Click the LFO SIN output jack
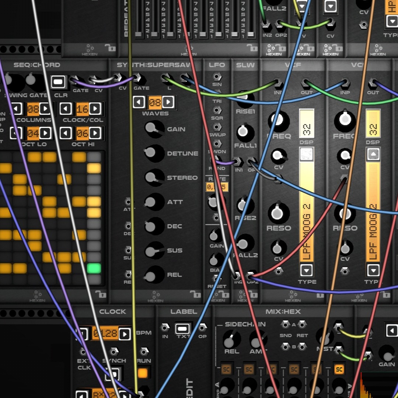 (x=217, y=76)
